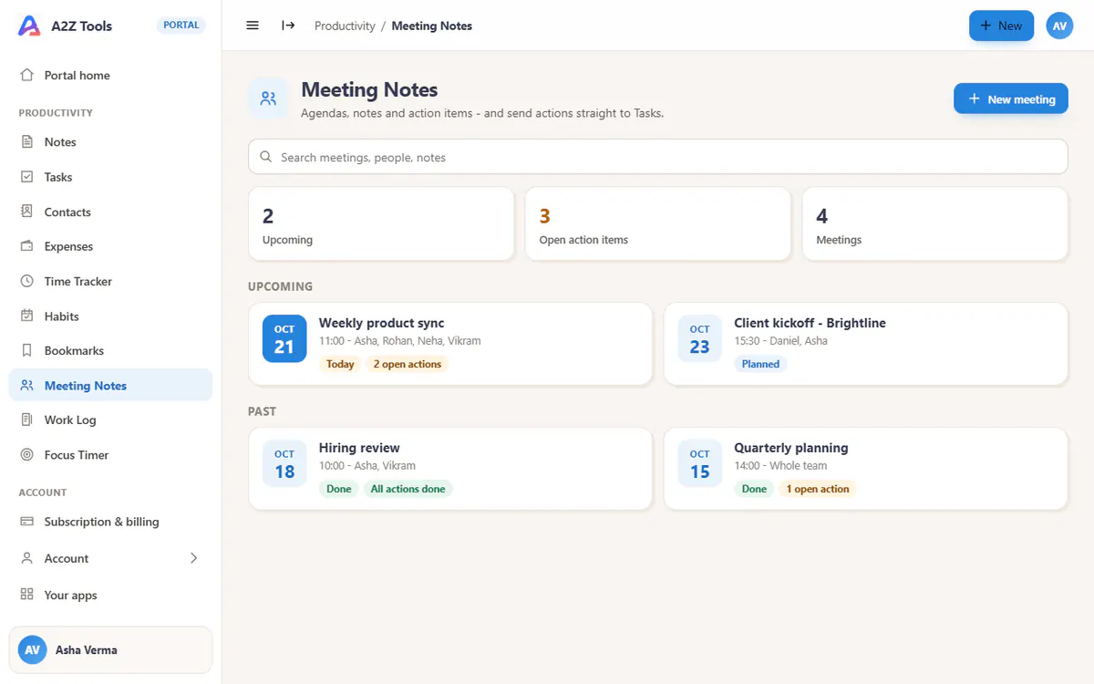Click '11:00 - Asha, Rohan, Neha, Vikram' text
The width and height of the screenshot is (1094, 684).
tap(400, 341)
